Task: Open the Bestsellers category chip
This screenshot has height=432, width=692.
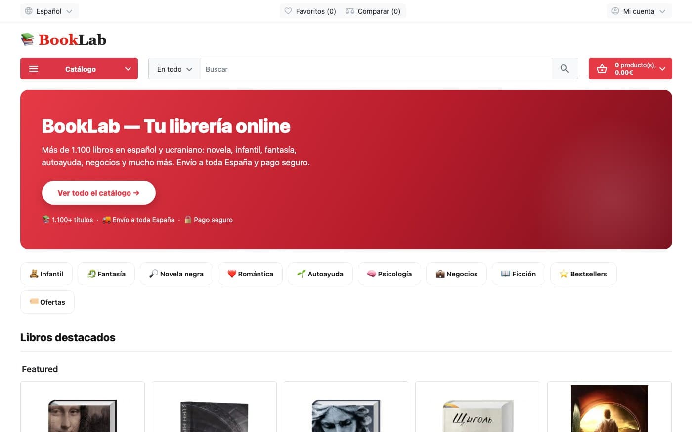Action: pos(583,274)
